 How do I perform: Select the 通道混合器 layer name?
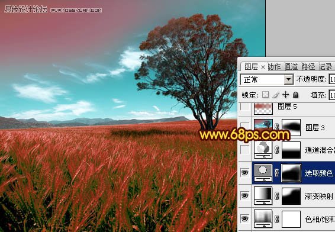(320, 150)
